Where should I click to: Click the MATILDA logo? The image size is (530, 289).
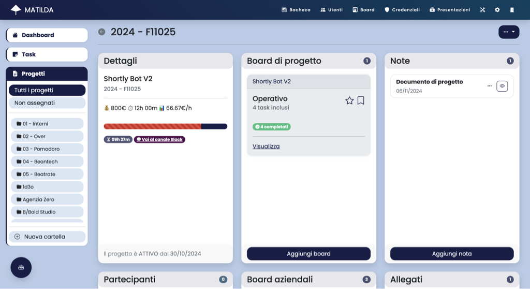[32, 10]
